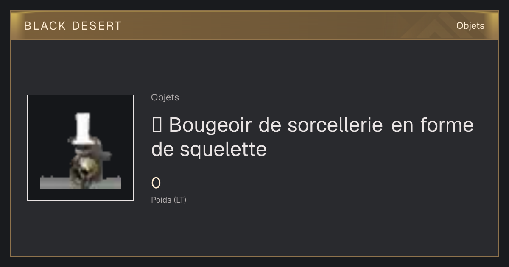Select the Objets category label above item title
The image size is (509, 267).
click(165, 97)
